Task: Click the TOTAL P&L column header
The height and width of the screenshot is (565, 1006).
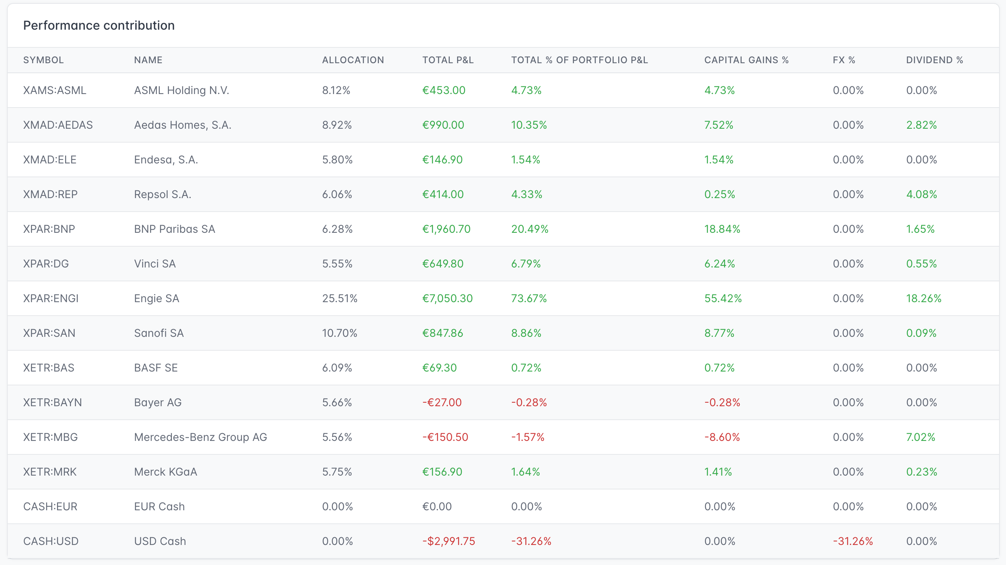Action: (448, 60)
